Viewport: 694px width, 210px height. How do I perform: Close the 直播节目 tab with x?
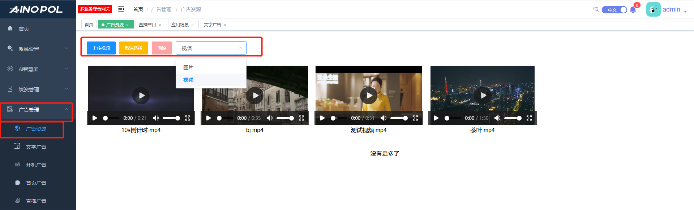coord(160,25)
